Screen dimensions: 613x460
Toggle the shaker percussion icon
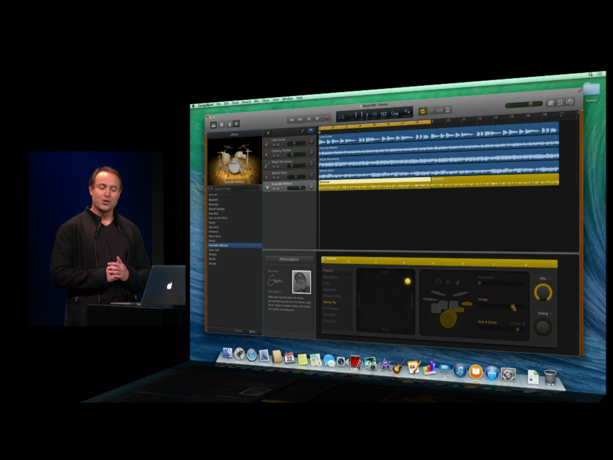[448, 282]
